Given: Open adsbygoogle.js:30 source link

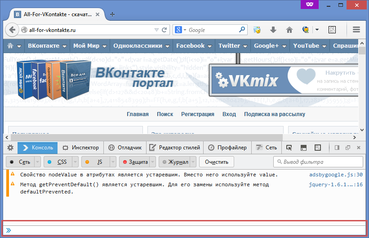Looking at the screenshot, I should (336, 175).
